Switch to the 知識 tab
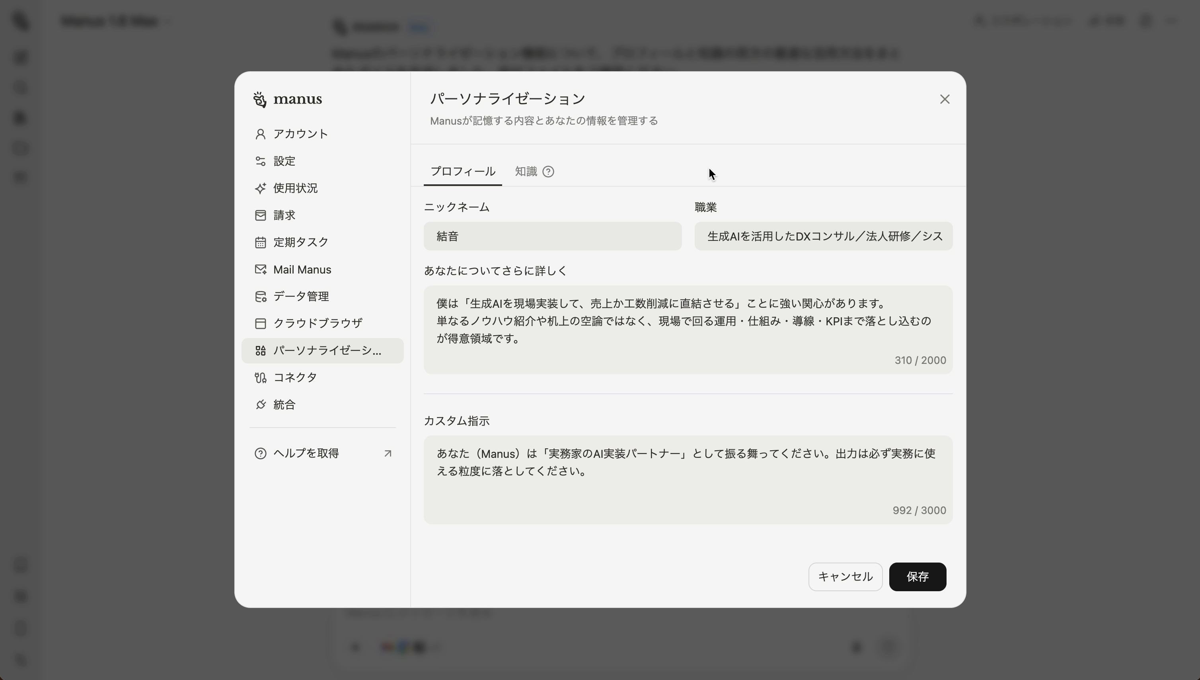Screen dimensions: 1200x680 pyautogui.click(x=525, y=172)
